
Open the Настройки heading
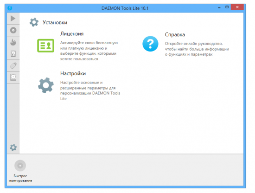(73, 73)
